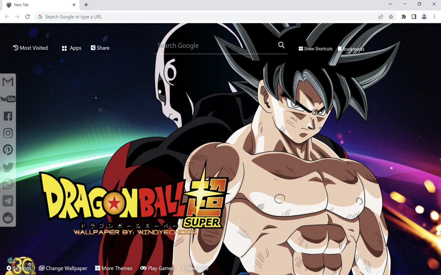Select the New Tab tab
The width and height of the screenshot is (441, 275).
point(41,5)
